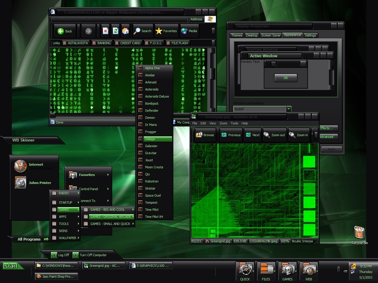The image size is (378, 283).
Task: Click the Home icon in browser toolbar
Action: (x=126, y=31)
